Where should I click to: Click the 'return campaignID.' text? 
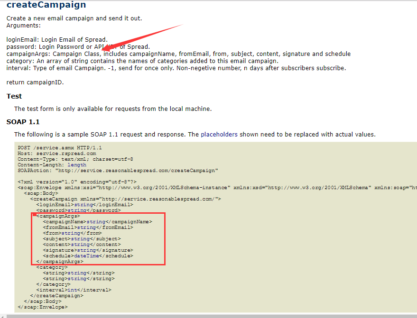coord(35,82)
